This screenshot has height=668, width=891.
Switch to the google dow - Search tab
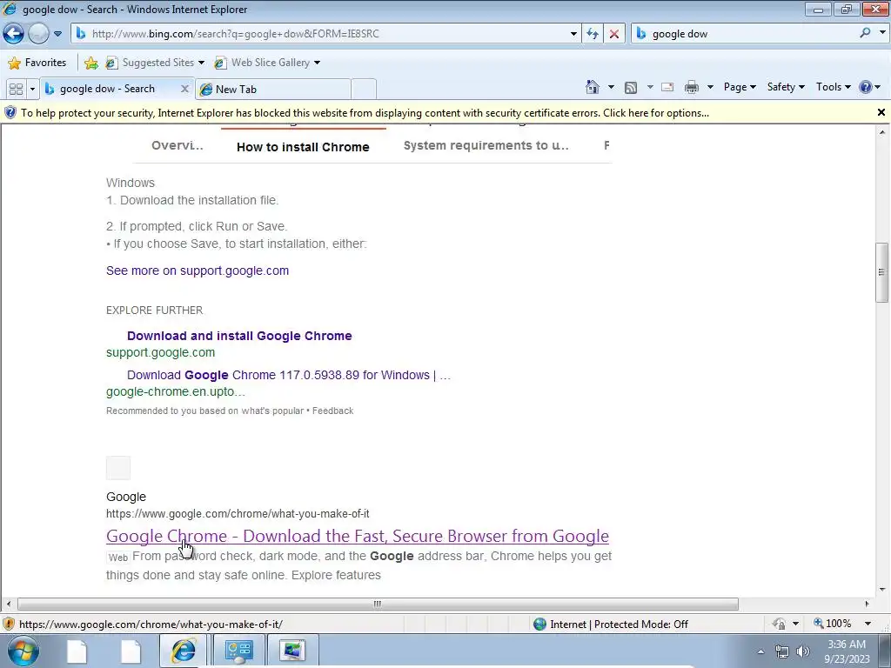[x=108, y=89]
